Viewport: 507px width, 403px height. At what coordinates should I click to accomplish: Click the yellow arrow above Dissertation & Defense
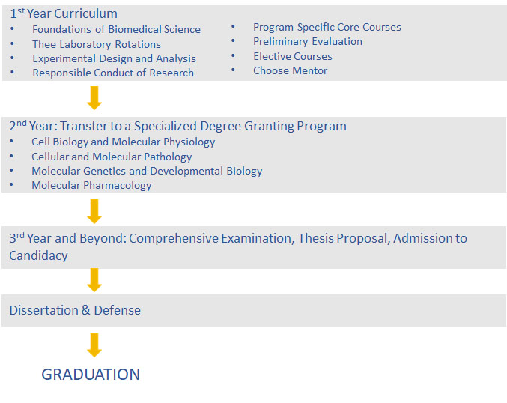coord(94,280)
